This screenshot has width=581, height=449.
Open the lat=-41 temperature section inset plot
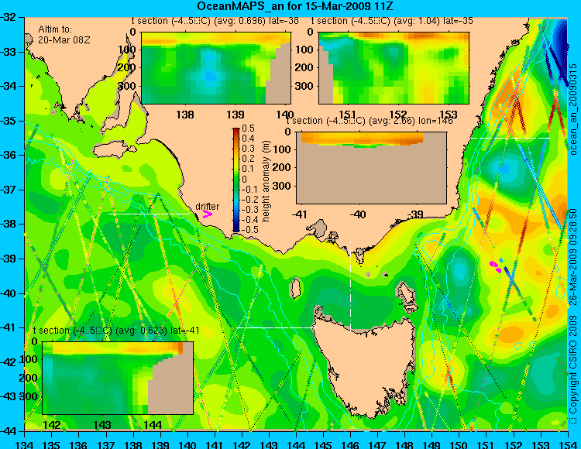click(x=118, y=378)
